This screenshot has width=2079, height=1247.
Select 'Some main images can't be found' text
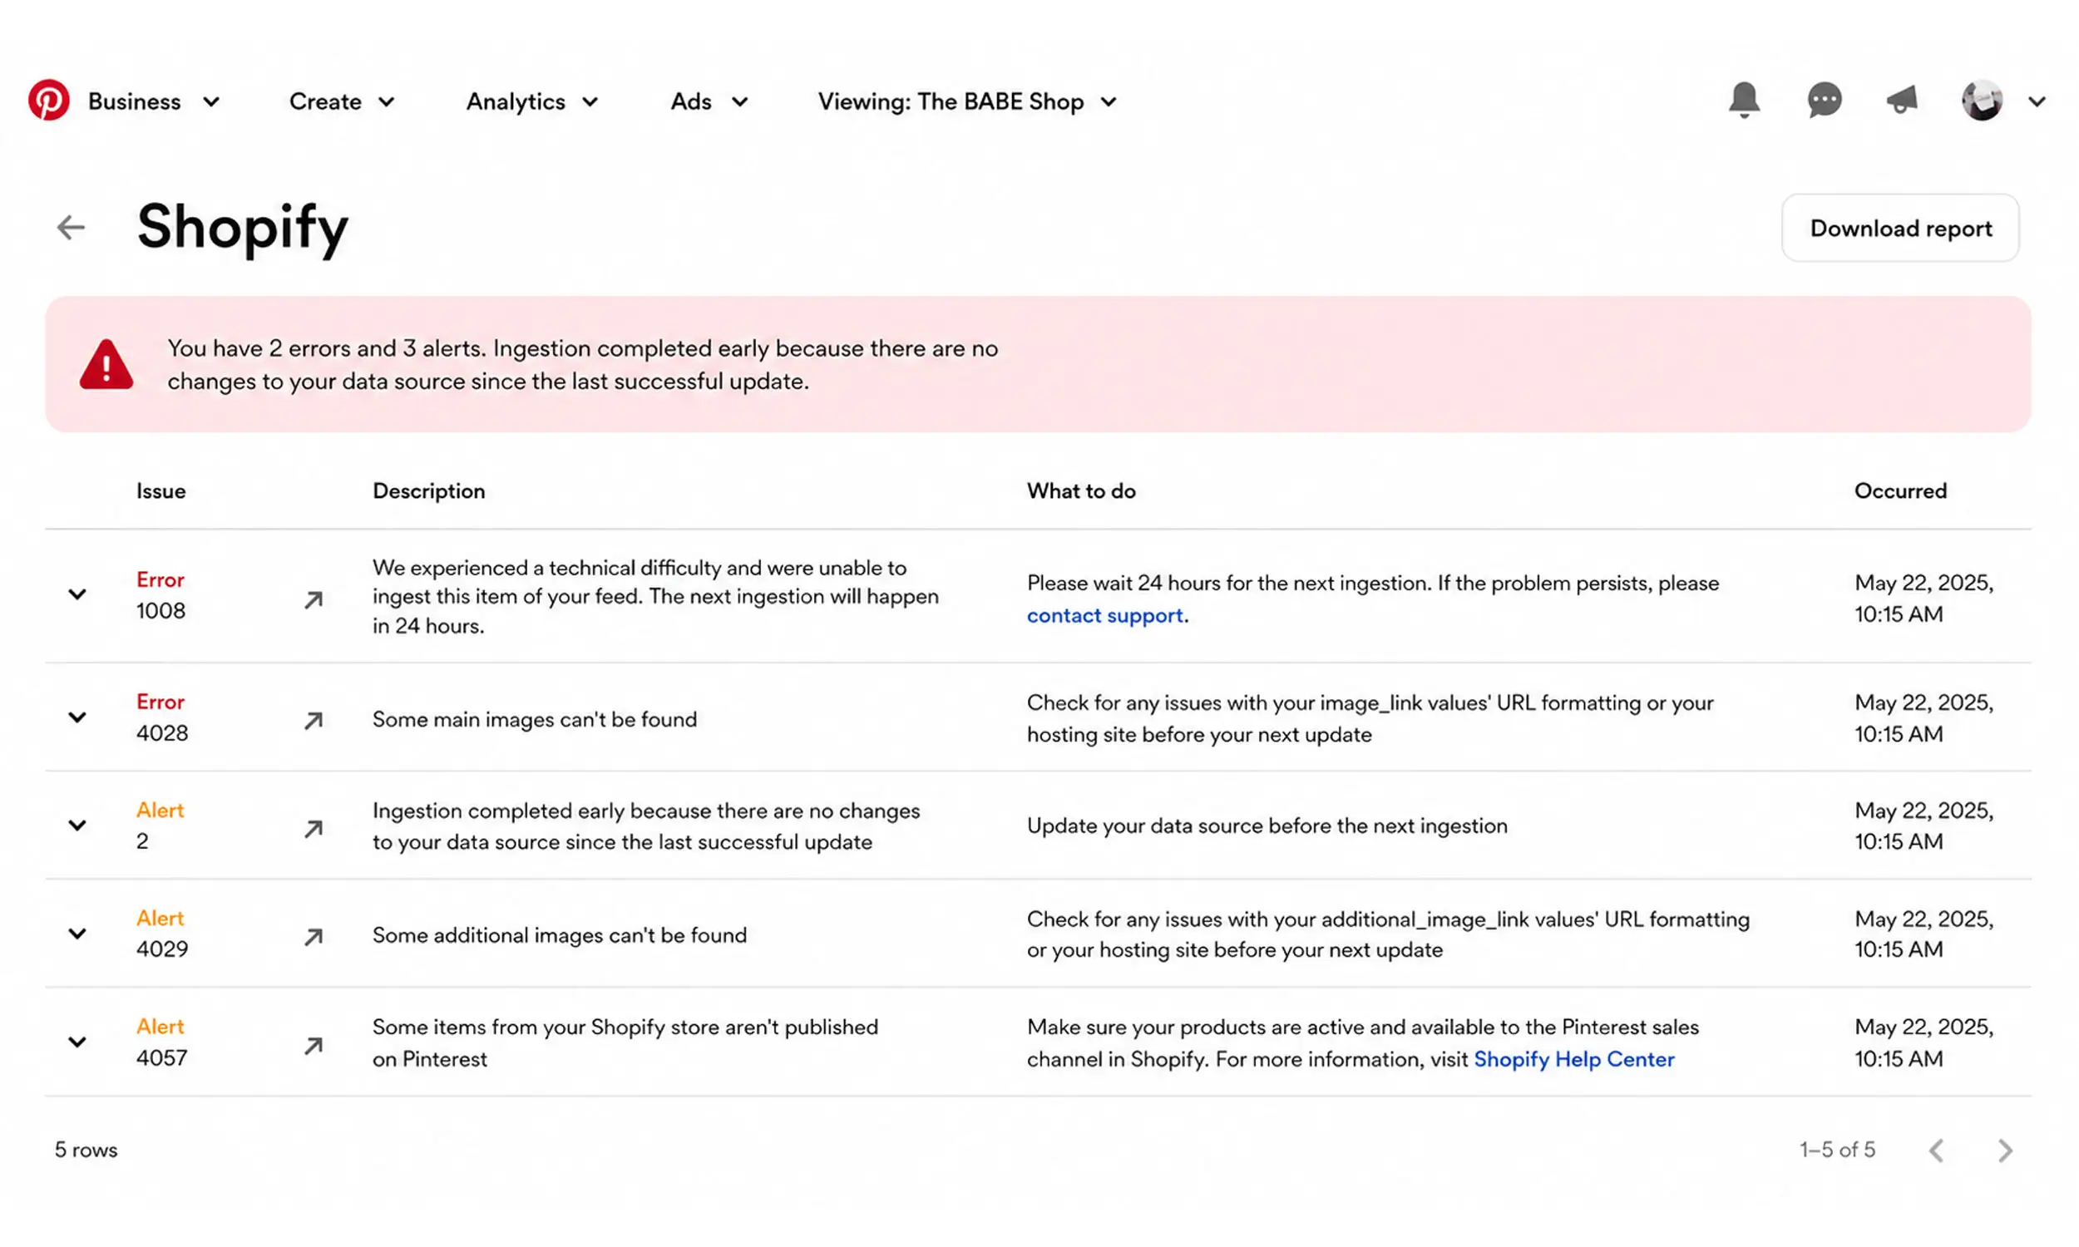tap(535, 719)
